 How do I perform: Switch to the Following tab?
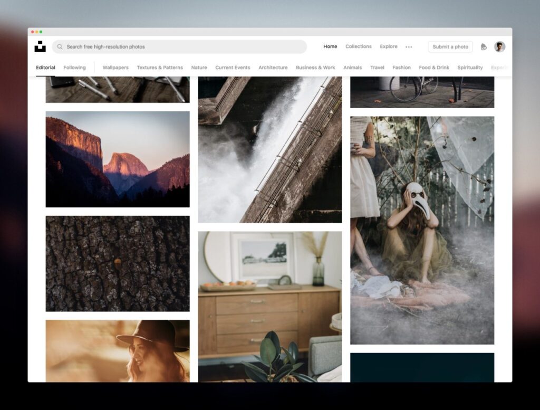(x=74, y=68)
